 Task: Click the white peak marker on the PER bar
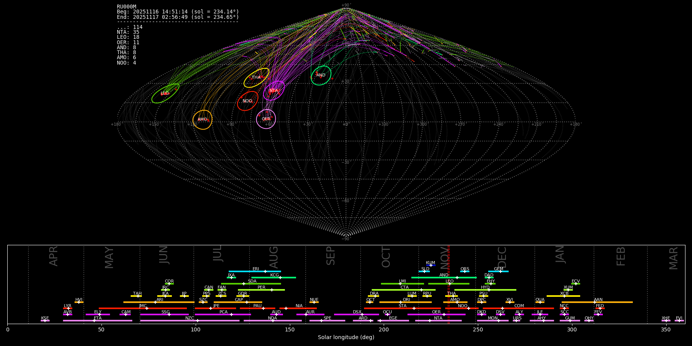[272, 290]
